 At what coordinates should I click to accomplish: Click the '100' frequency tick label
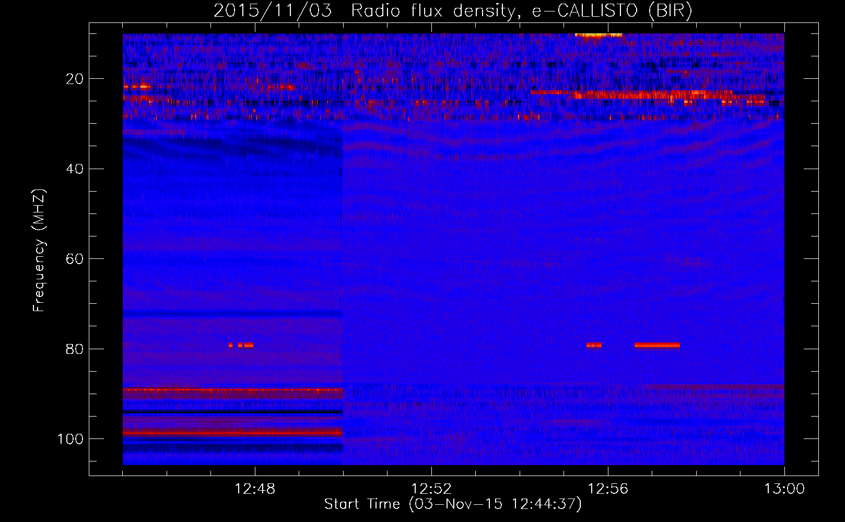pos(71,439)
